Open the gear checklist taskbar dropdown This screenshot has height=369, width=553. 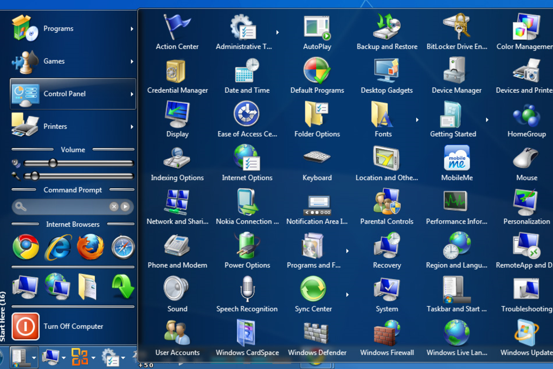[123, 358]
